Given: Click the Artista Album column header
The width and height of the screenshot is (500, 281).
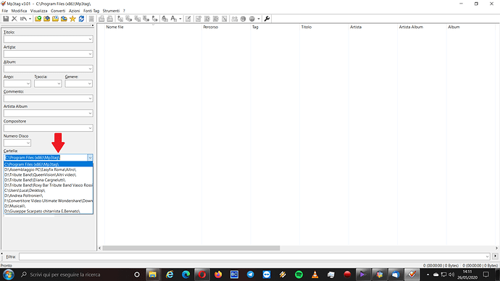Looking at the screenshot, I should click(422, 27).
